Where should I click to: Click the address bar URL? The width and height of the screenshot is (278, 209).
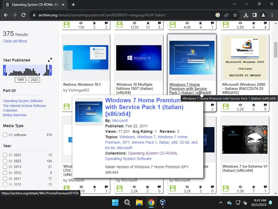point(102,15)
